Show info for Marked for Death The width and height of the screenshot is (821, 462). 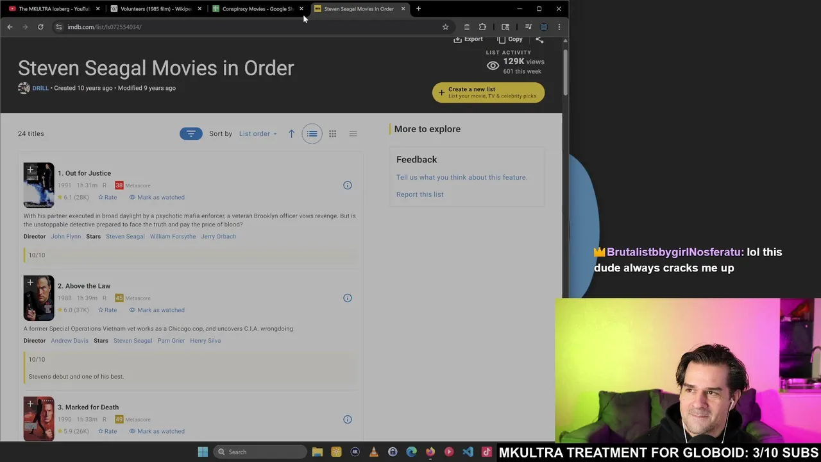tap(348, 419)
